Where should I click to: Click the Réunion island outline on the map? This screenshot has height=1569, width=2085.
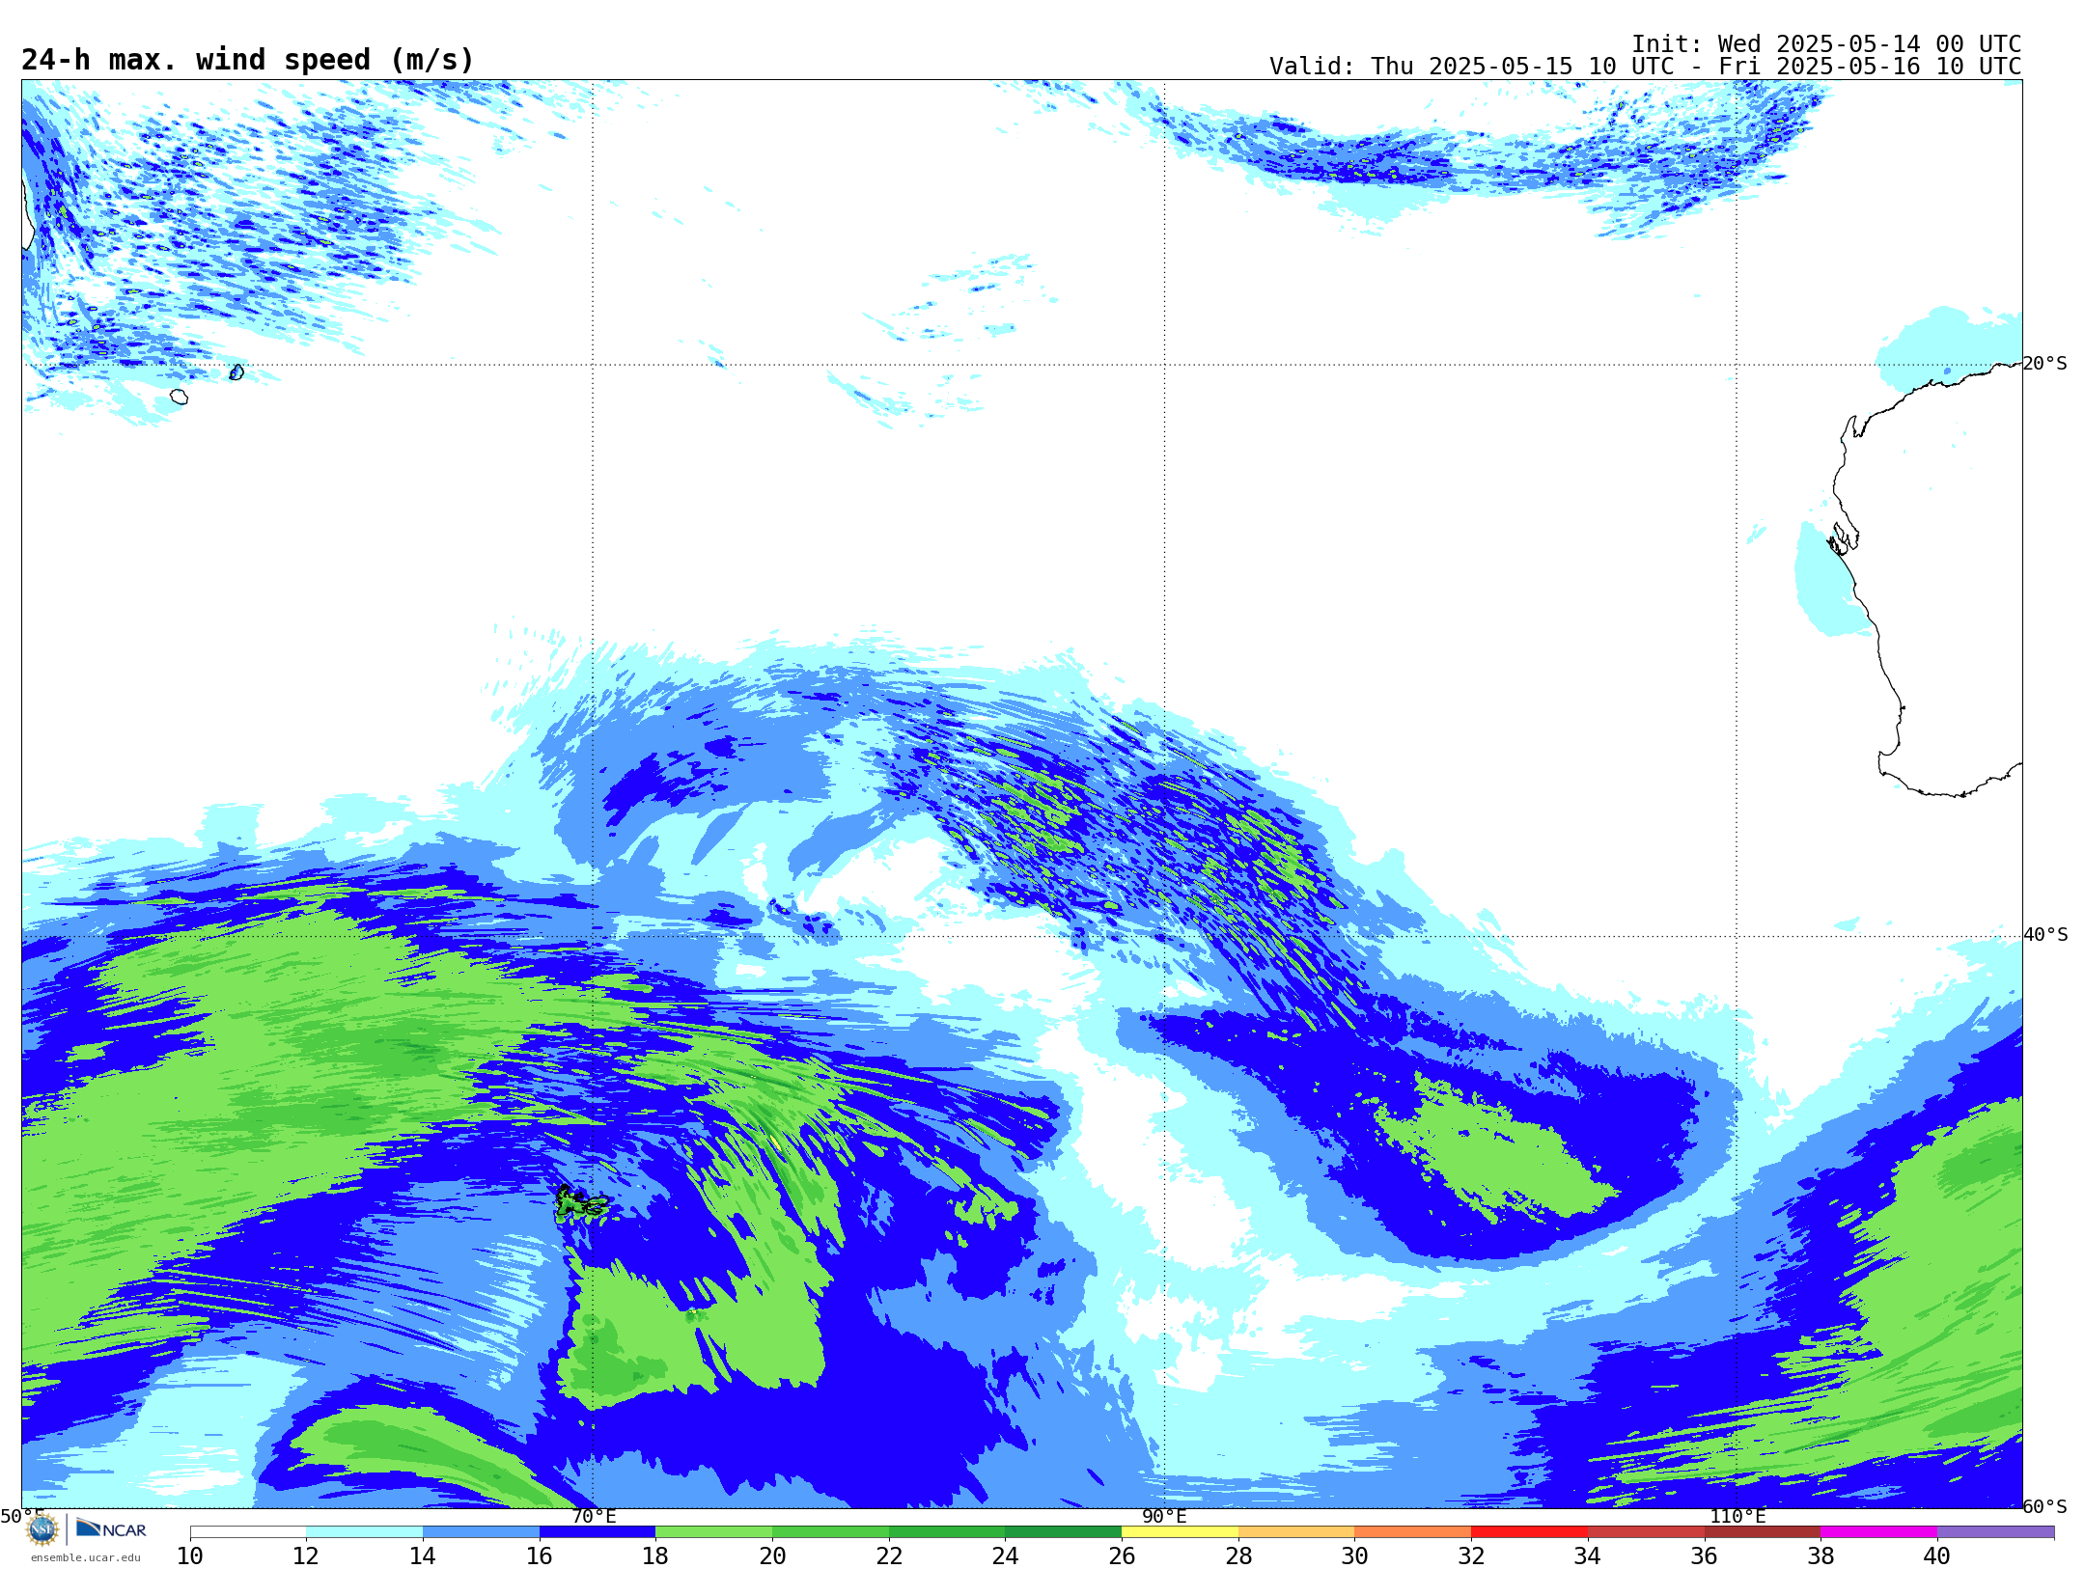click(x=179, y=397)
